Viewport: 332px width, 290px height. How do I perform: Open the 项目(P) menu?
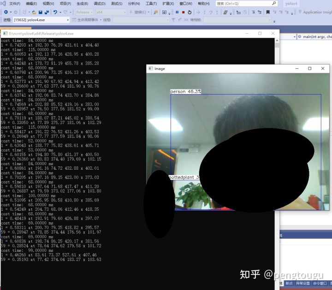65,4
